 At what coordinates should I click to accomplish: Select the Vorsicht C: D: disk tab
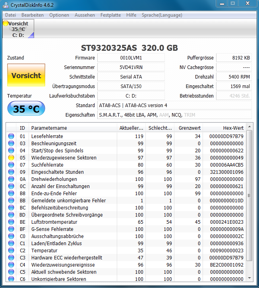18,29
